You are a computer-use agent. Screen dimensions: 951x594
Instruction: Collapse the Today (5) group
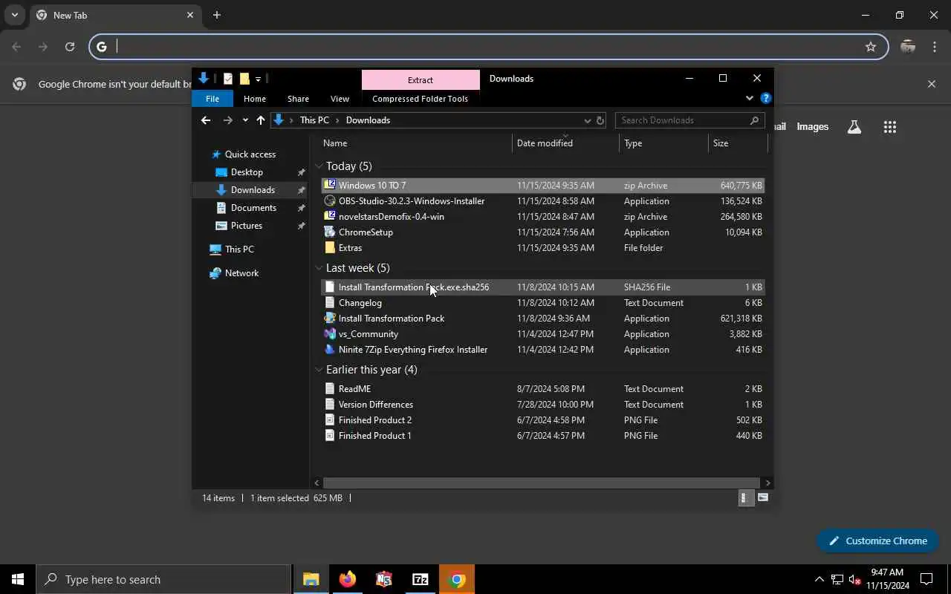(319, 166)
